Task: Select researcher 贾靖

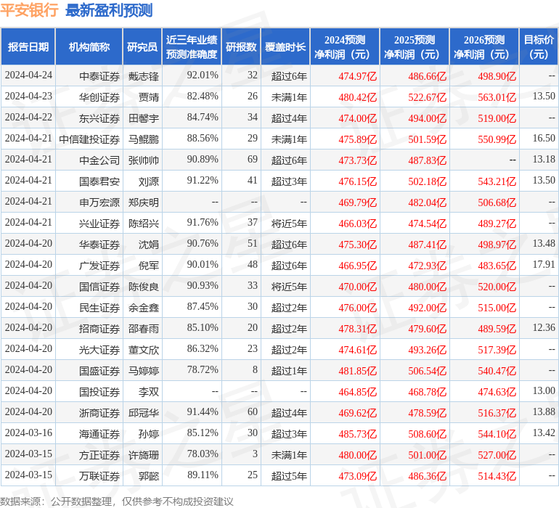Action: click(x=149, y=97)
